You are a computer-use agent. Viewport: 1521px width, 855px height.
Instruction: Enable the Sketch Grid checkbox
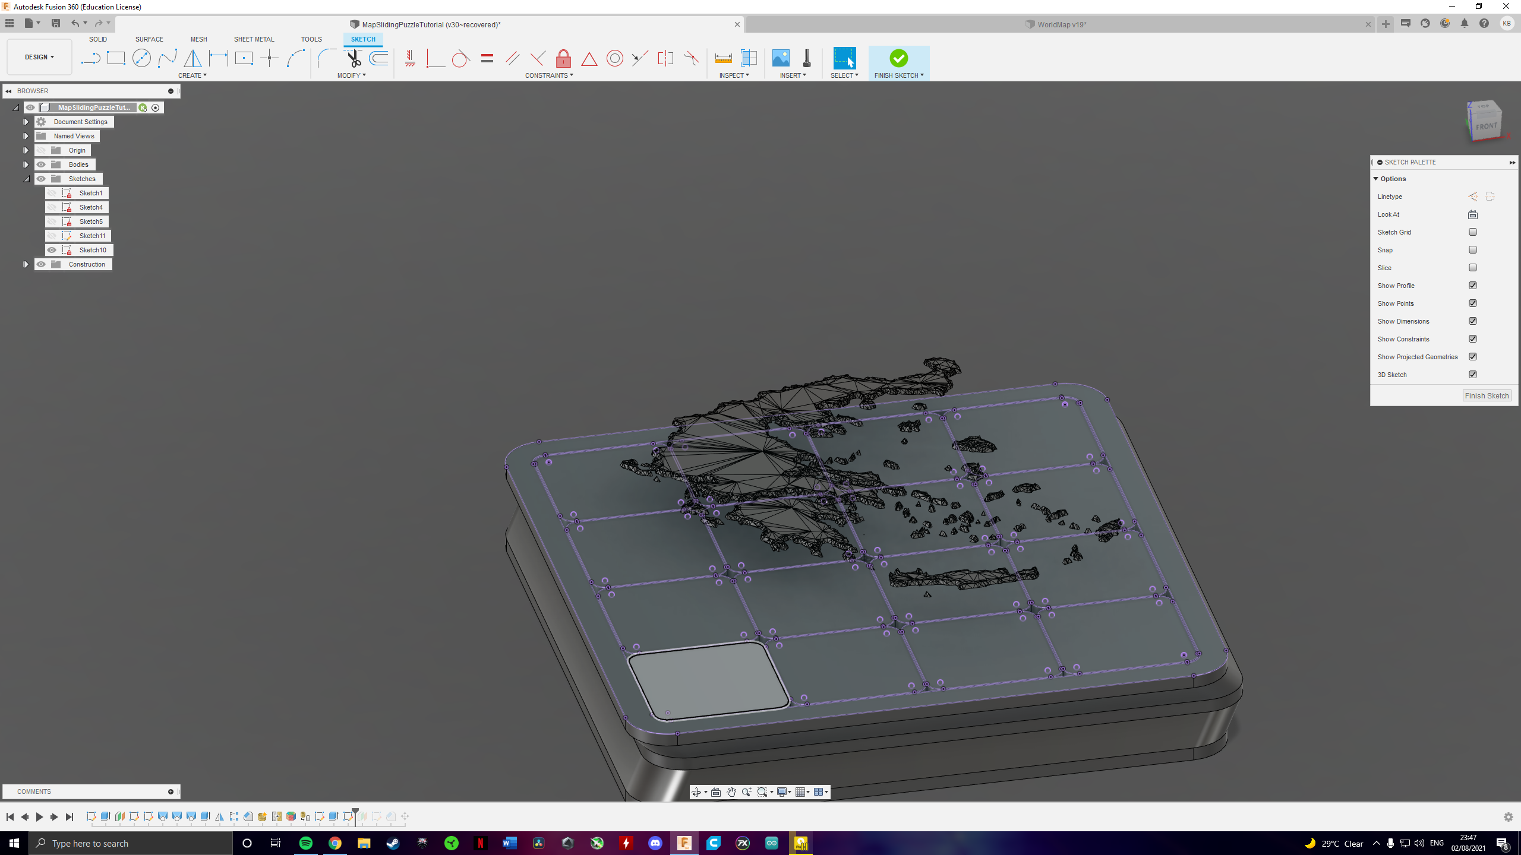tap(1472, 232)
